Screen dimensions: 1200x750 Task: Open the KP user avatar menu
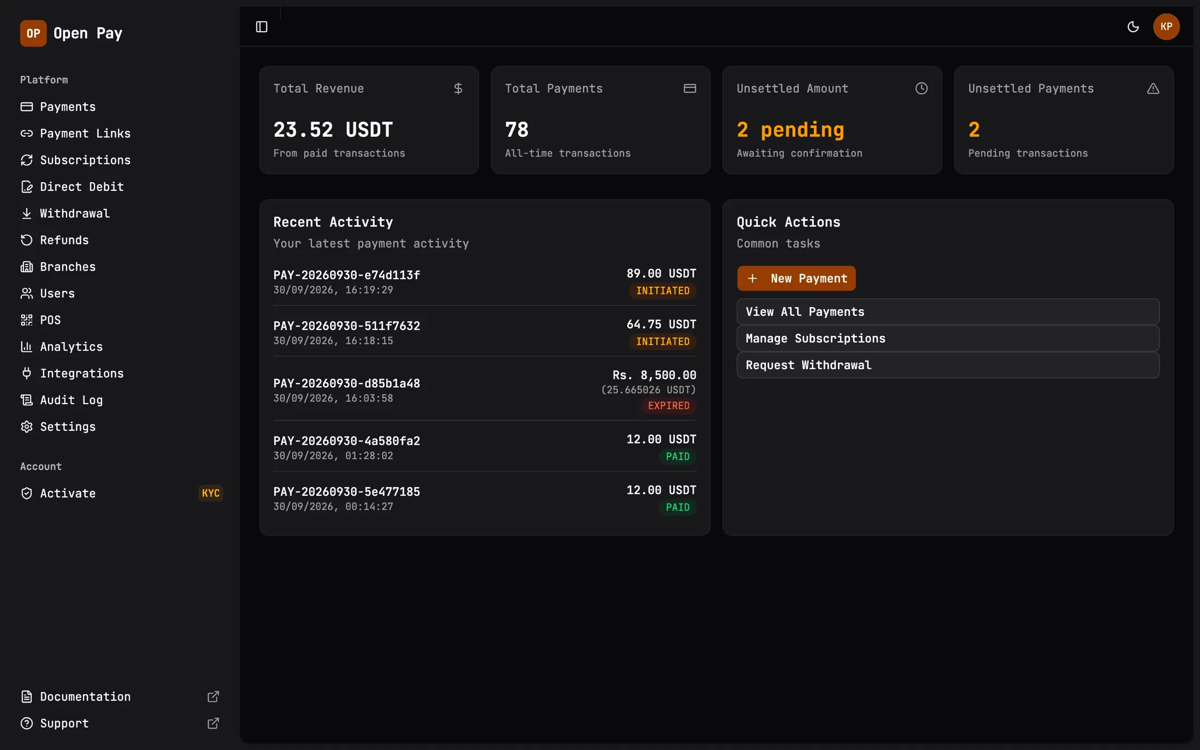click(1166, 27)
